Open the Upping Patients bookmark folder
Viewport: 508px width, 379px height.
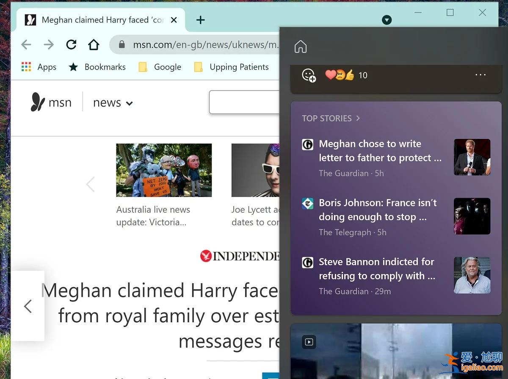(x=231, y=67)
